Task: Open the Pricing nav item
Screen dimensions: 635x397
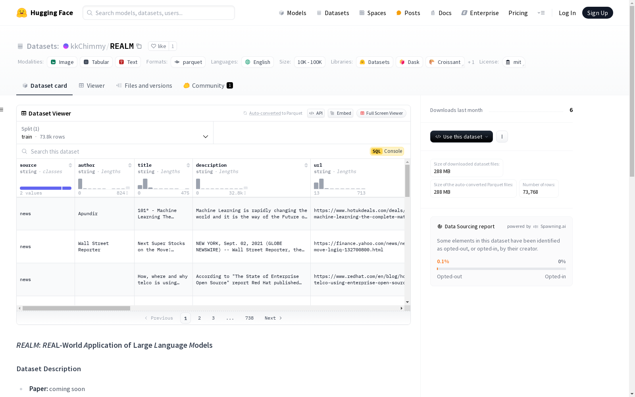Action: (518, 13)
